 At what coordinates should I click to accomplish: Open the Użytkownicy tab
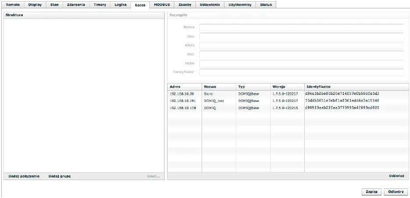[240, 5]
